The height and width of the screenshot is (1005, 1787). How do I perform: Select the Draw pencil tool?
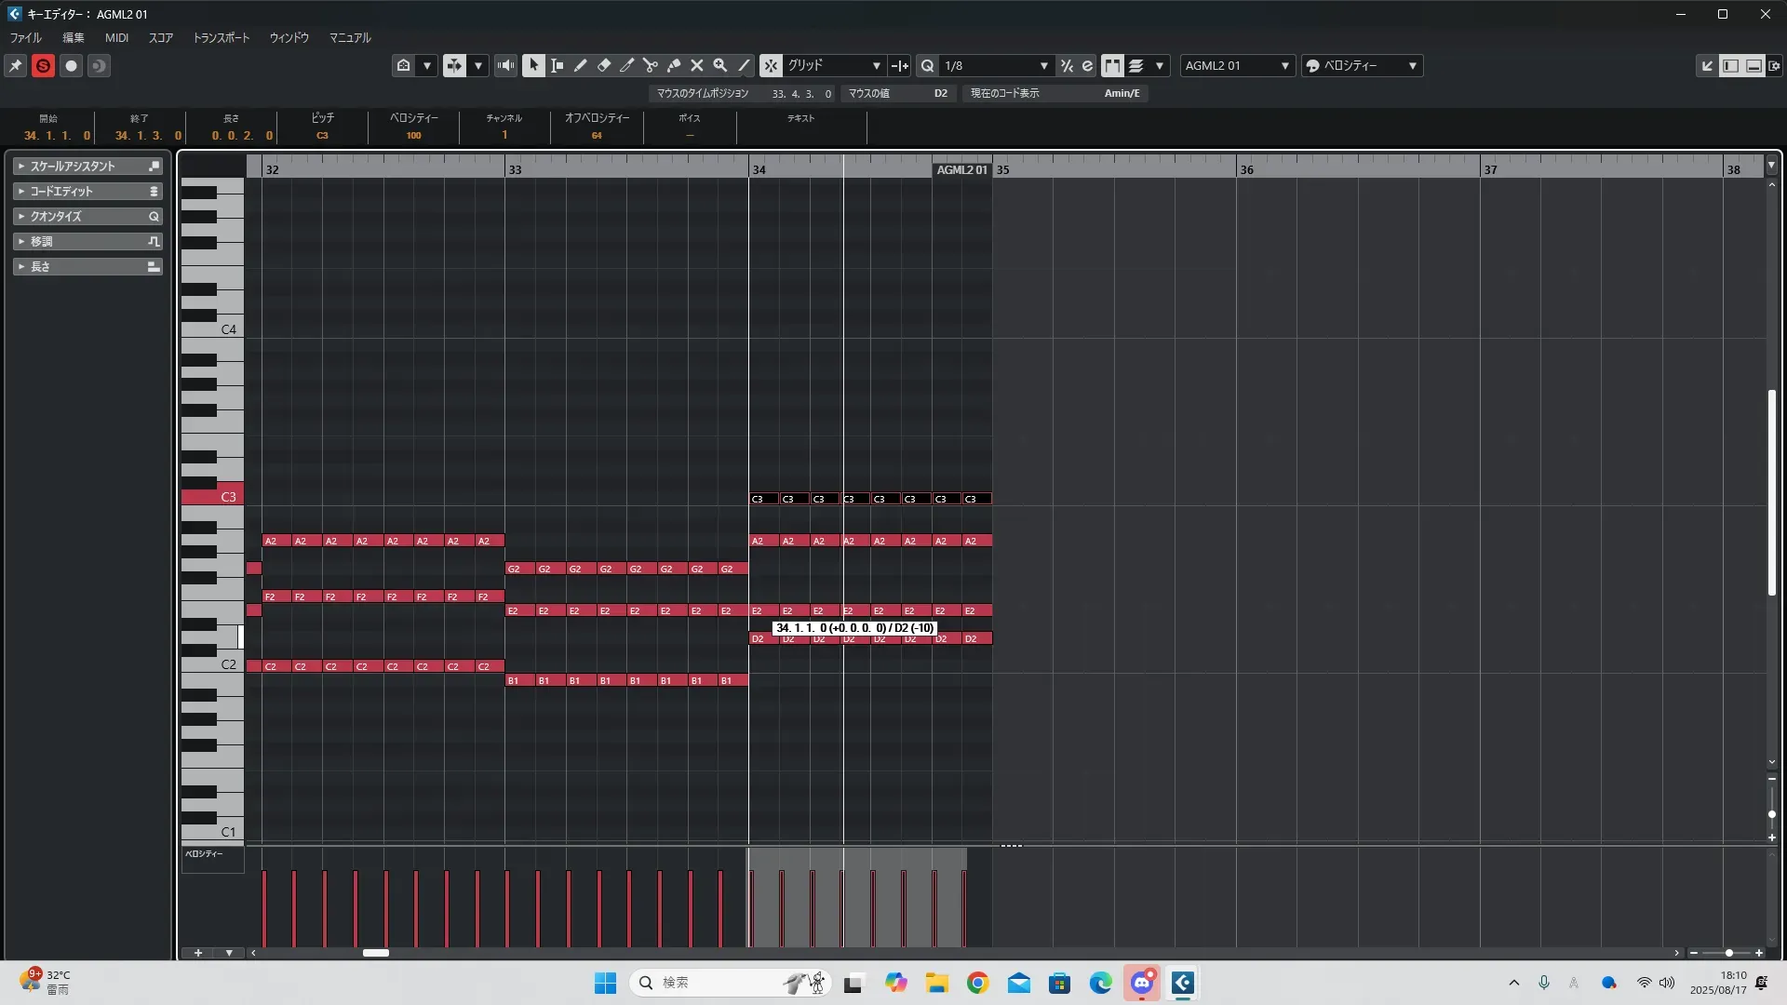580,65
